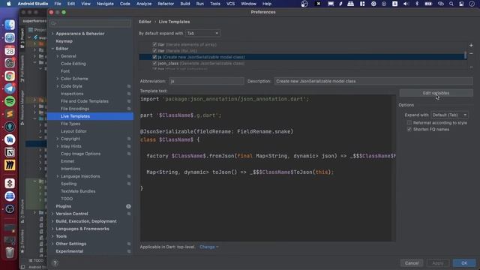
Task: Toggle the itar template checkbox
Action: [x=154, y=44]
